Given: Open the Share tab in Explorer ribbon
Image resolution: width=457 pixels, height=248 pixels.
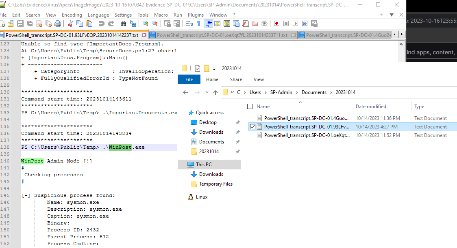Looking at the screenshot, I should pyautogui.click(x=236, y=79).
